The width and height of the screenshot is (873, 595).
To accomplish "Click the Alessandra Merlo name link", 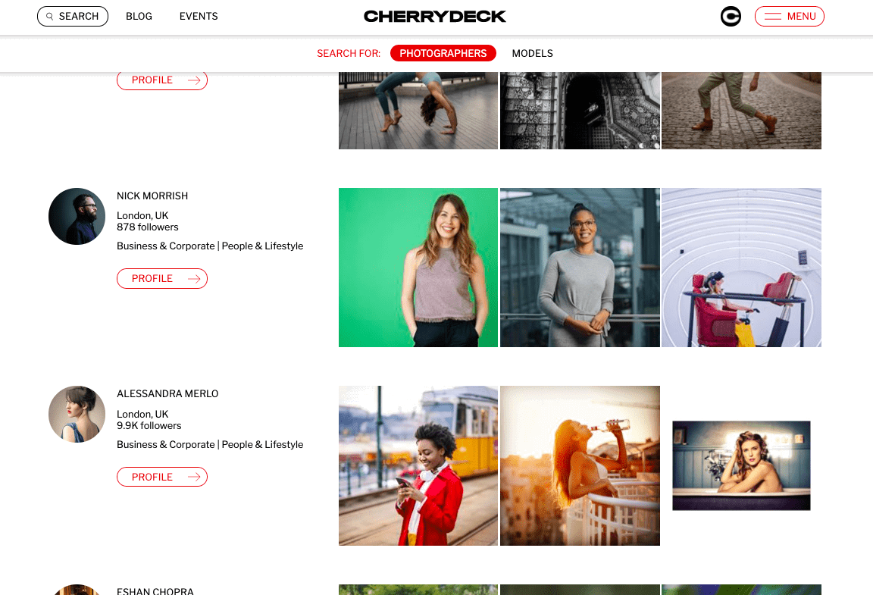I will click(x=167, y=393).
